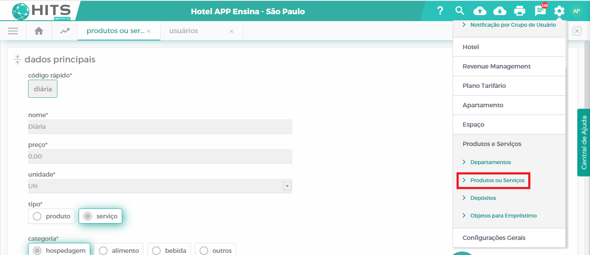This screenshot has width=590, height=255.
Task: Open the 'Central de Ajuda' side button
Action: [584, 142]
